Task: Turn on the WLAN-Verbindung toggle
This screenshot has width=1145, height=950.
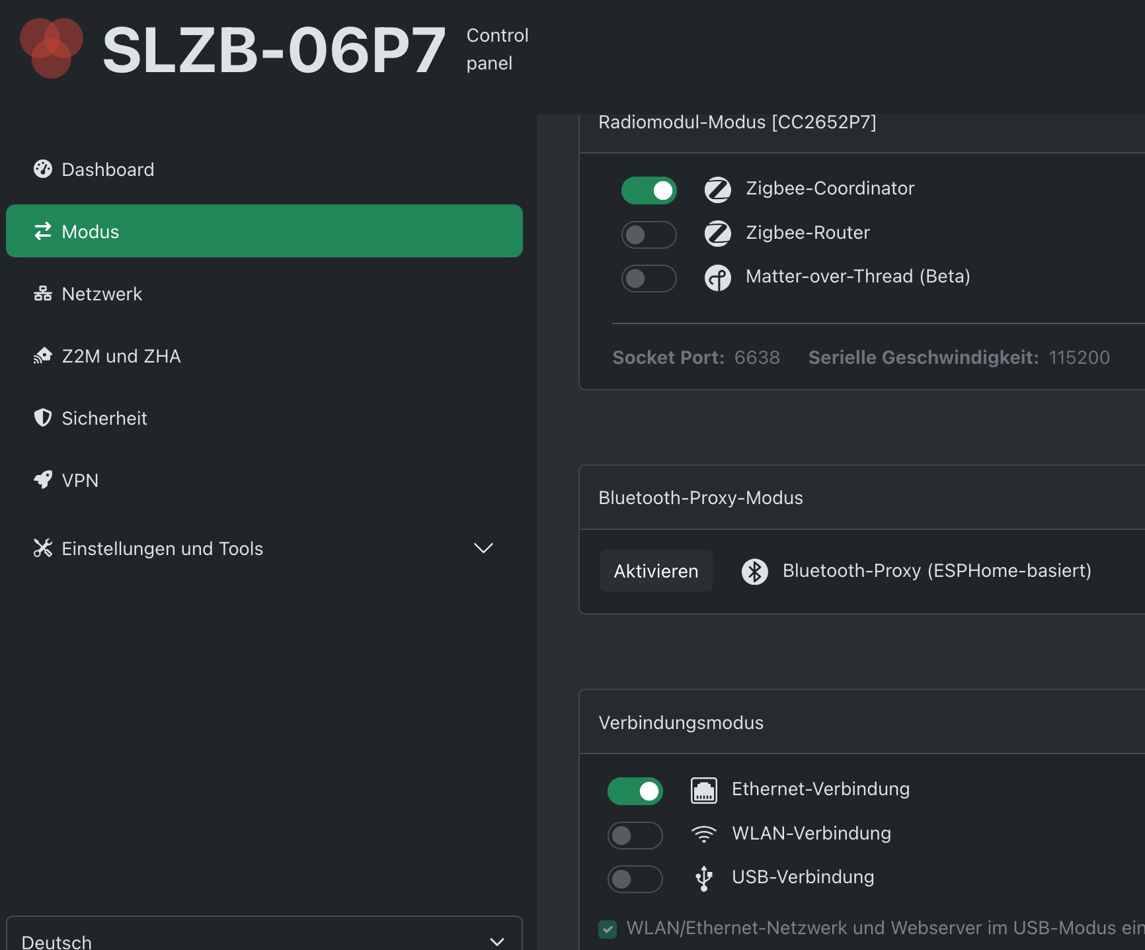Action: click(x=635, y=836)
